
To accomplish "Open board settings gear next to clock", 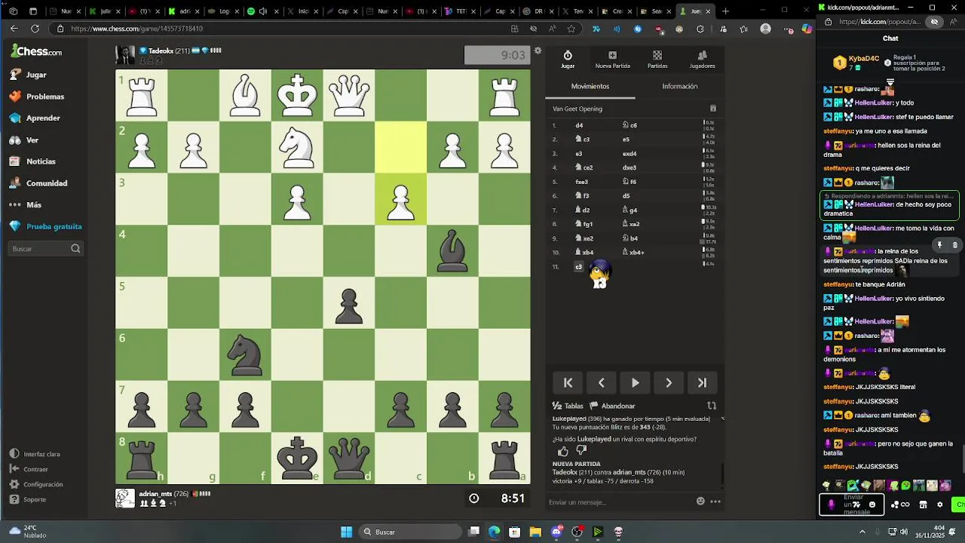I will click(538, 51).
